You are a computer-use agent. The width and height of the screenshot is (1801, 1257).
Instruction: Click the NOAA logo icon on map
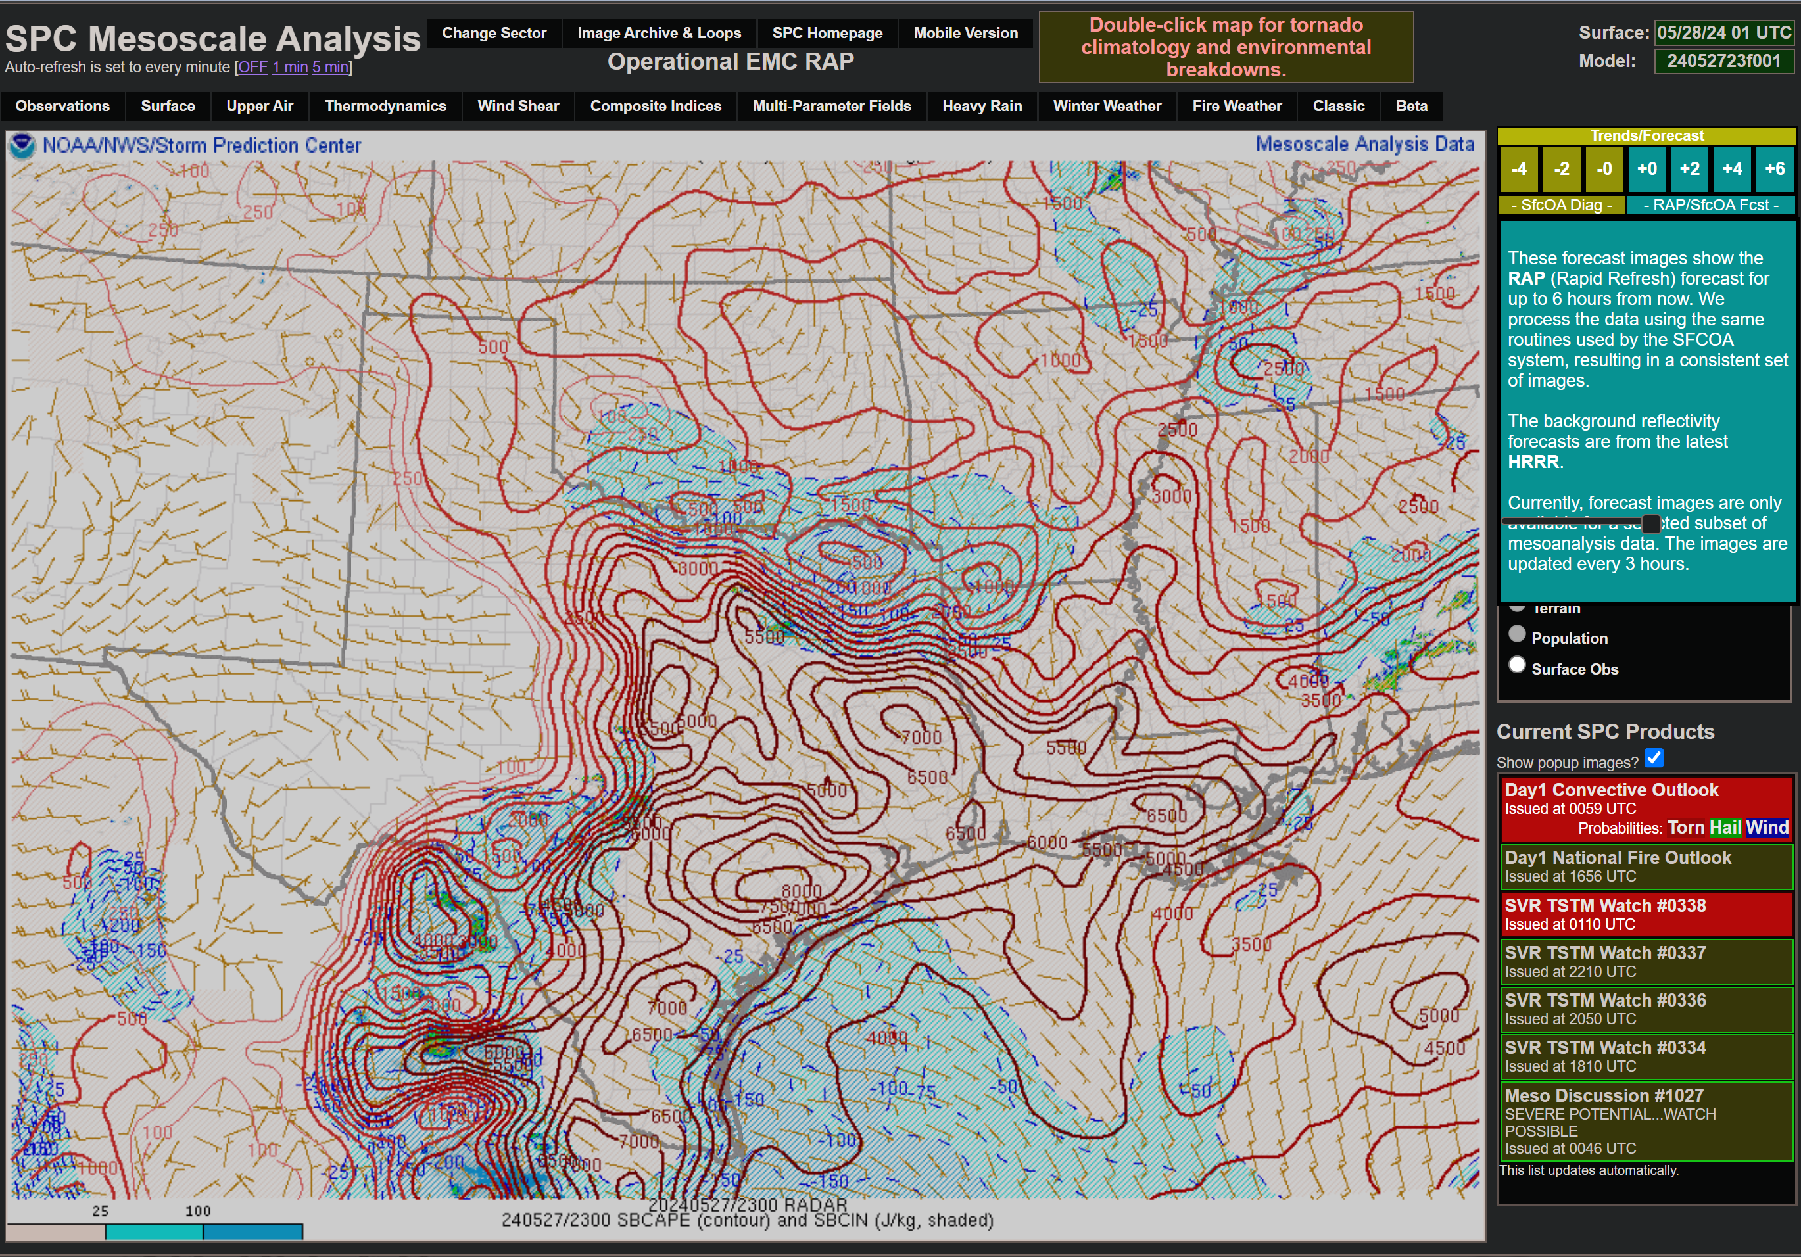(x=22, y=146)
